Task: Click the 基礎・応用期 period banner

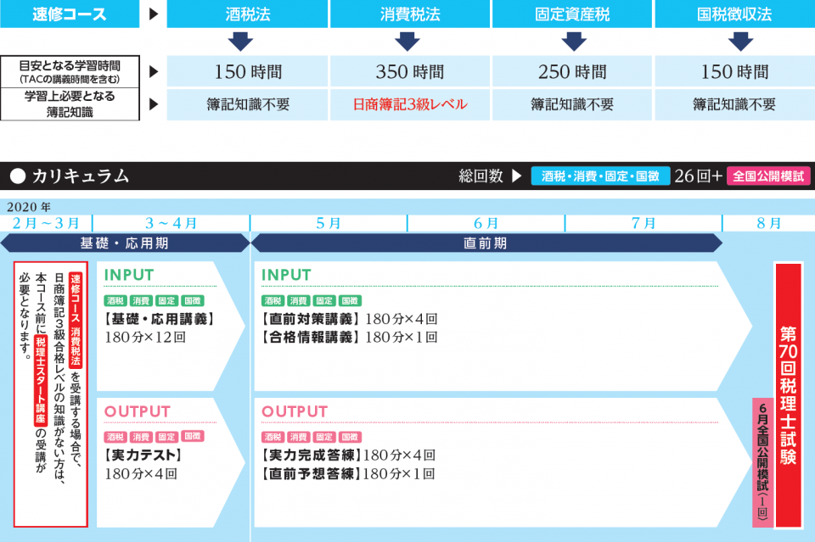Action: (124, 243)
